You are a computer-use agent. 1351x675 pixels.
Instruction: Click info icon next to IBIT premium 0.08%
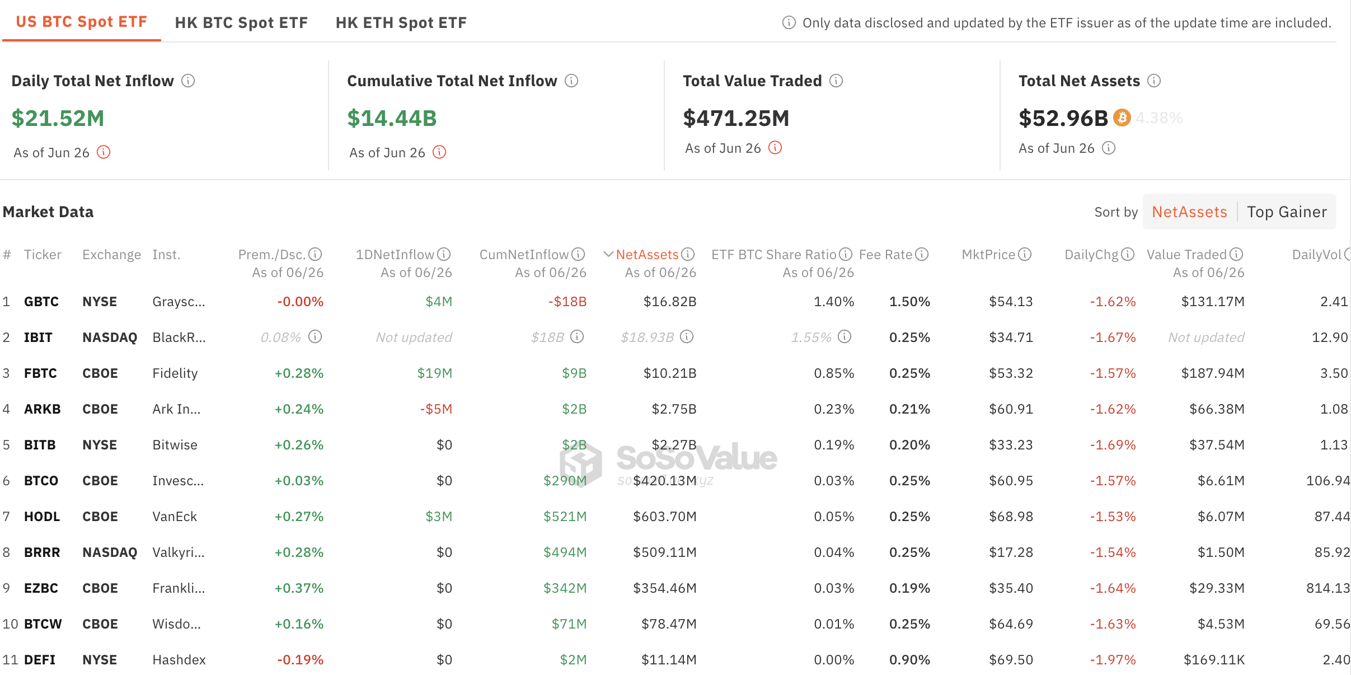point(315,337)
